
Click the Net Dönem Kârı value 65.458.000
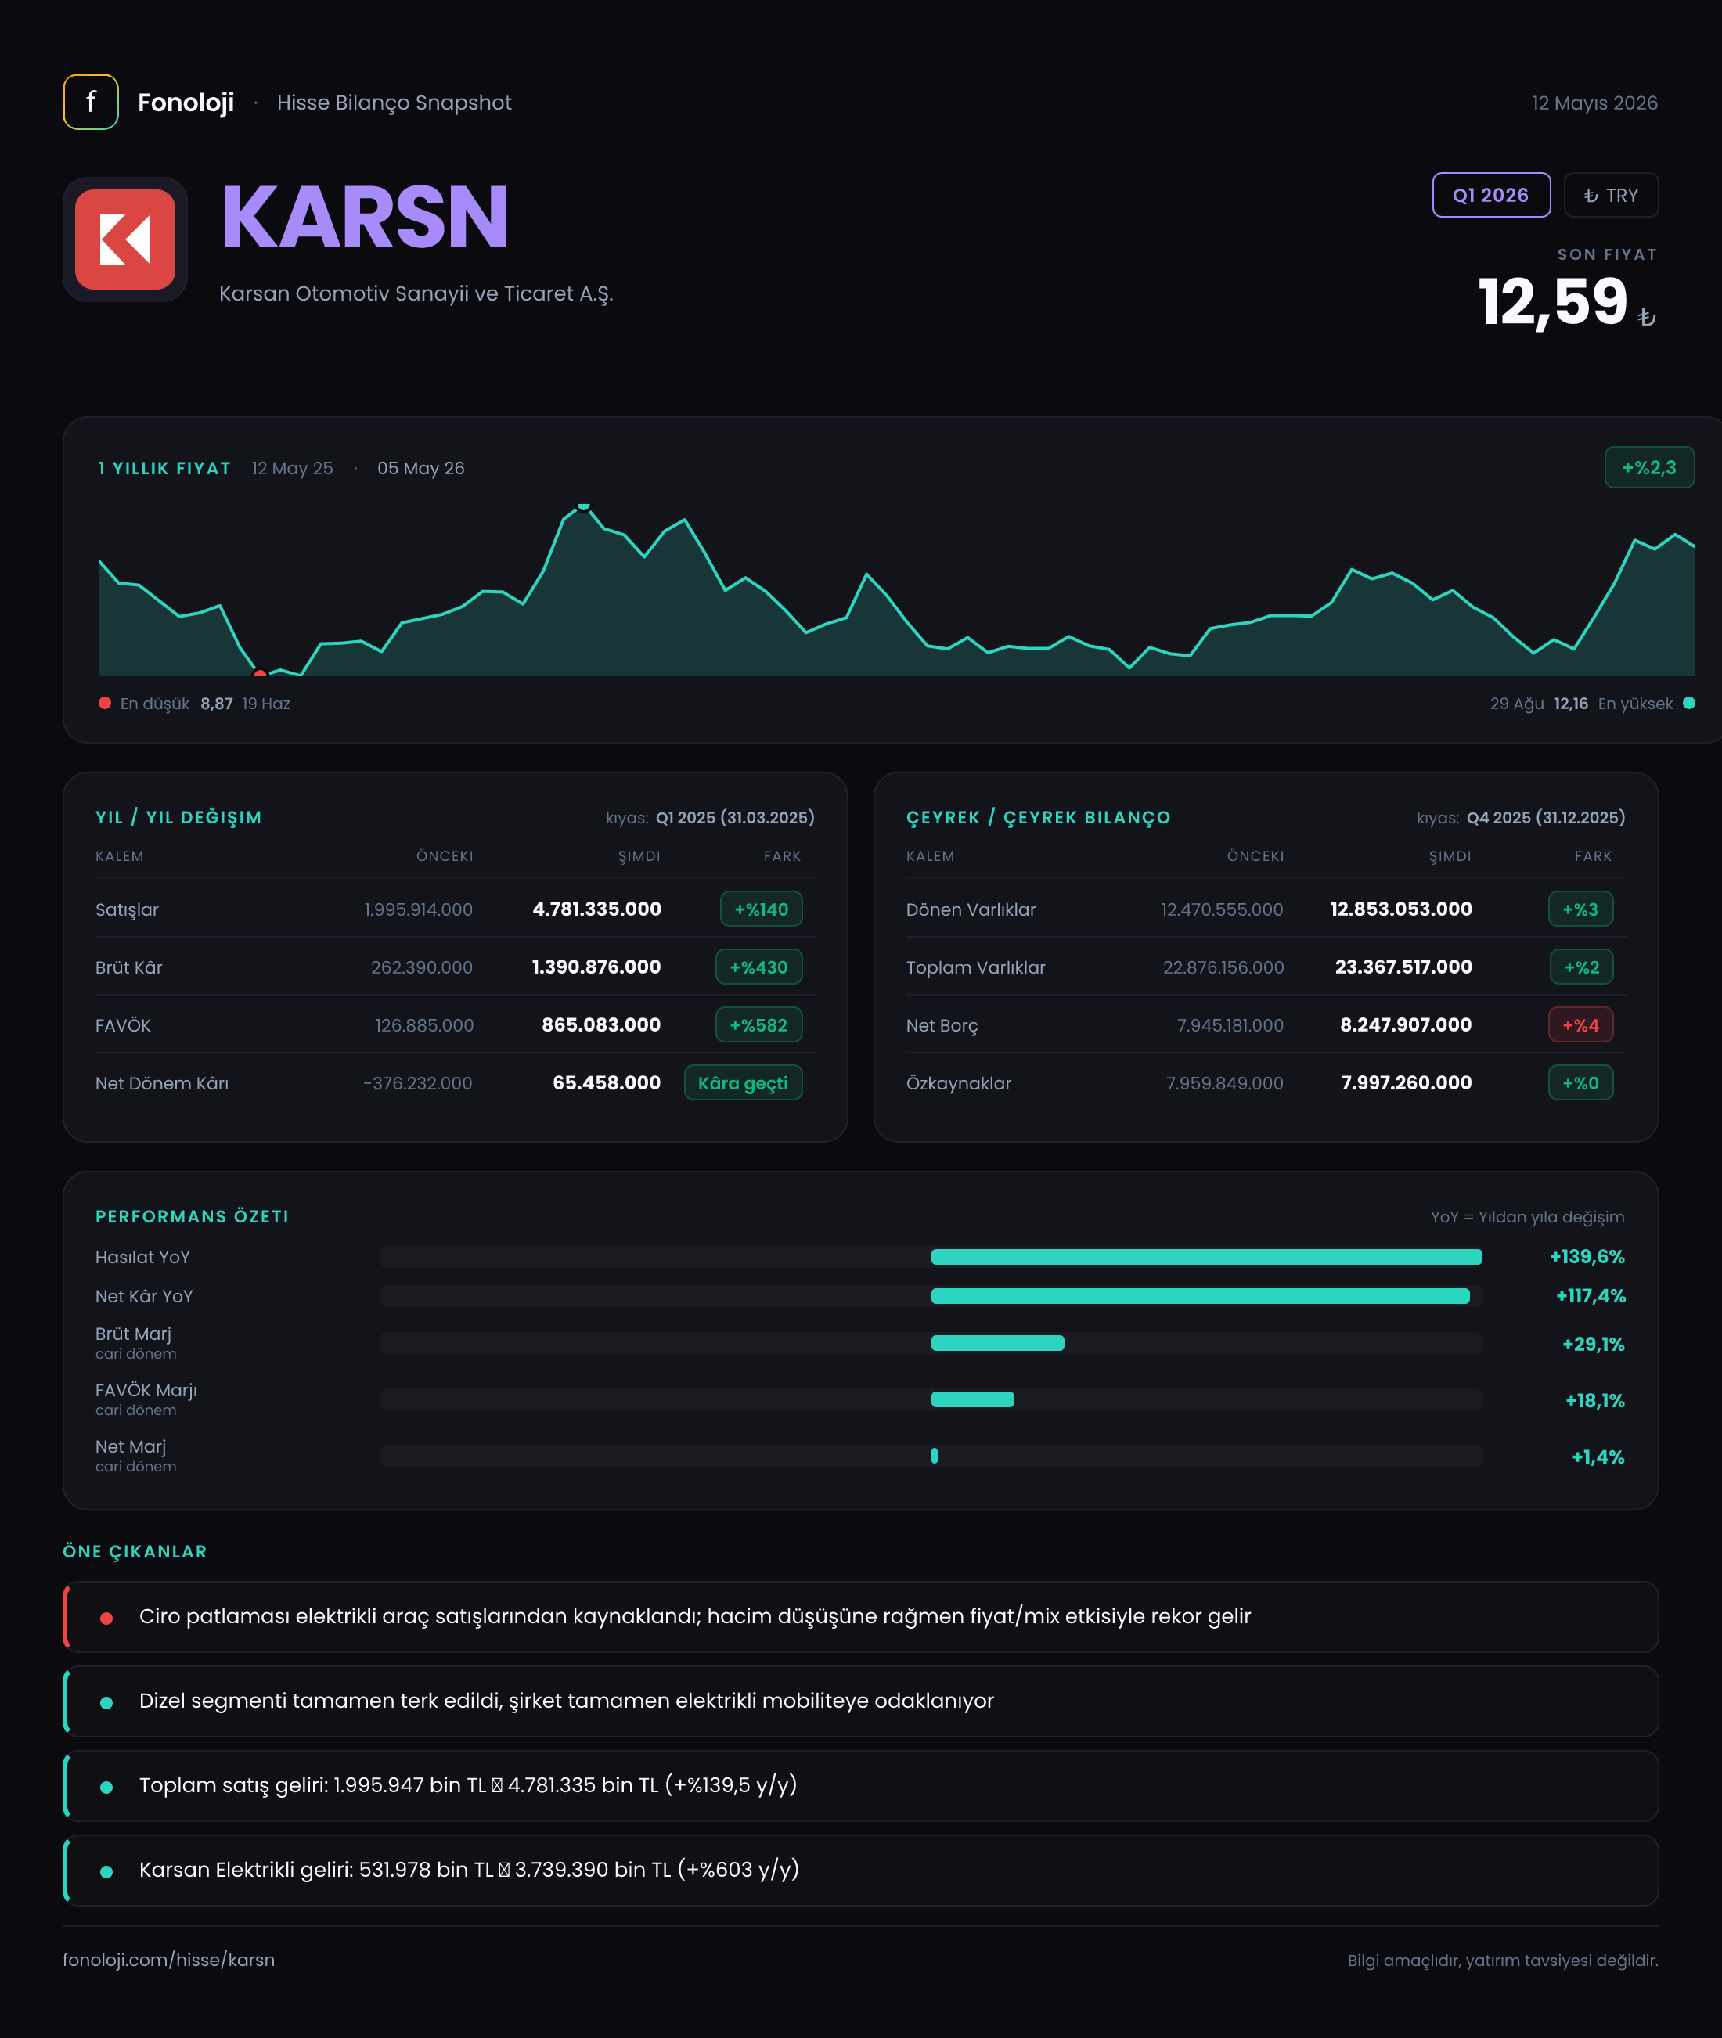tap(606, 1082)
